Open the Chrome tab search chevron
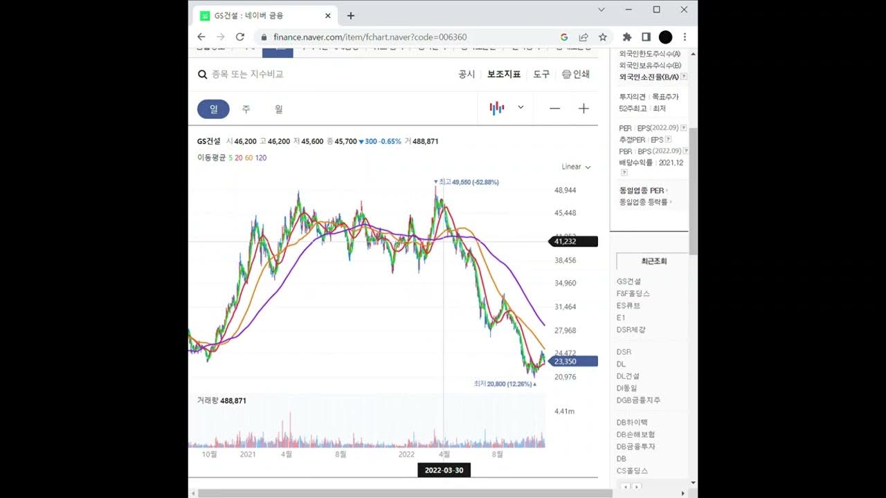886x498 pixels. [602, 10]
